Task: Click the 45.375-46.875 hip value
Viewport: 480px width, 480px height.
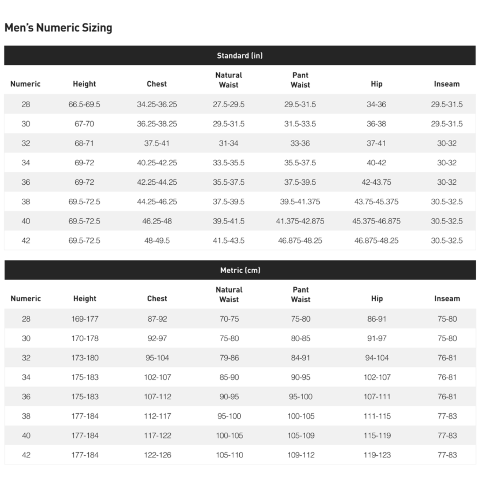Action: click(x=376, y=221)
